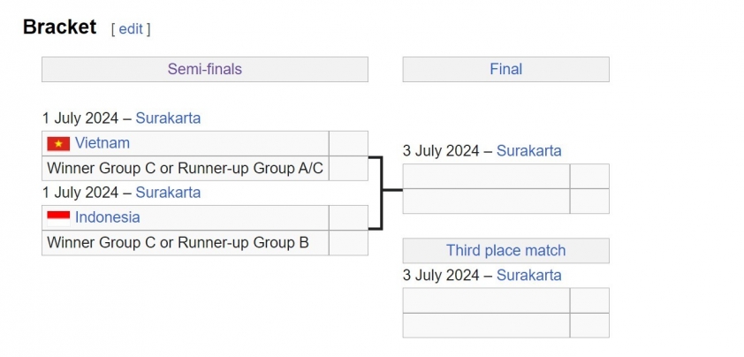This screenshot has height=357, width=744.
Task: Click Surakarta link above the final match
Action: pos(529,151)
